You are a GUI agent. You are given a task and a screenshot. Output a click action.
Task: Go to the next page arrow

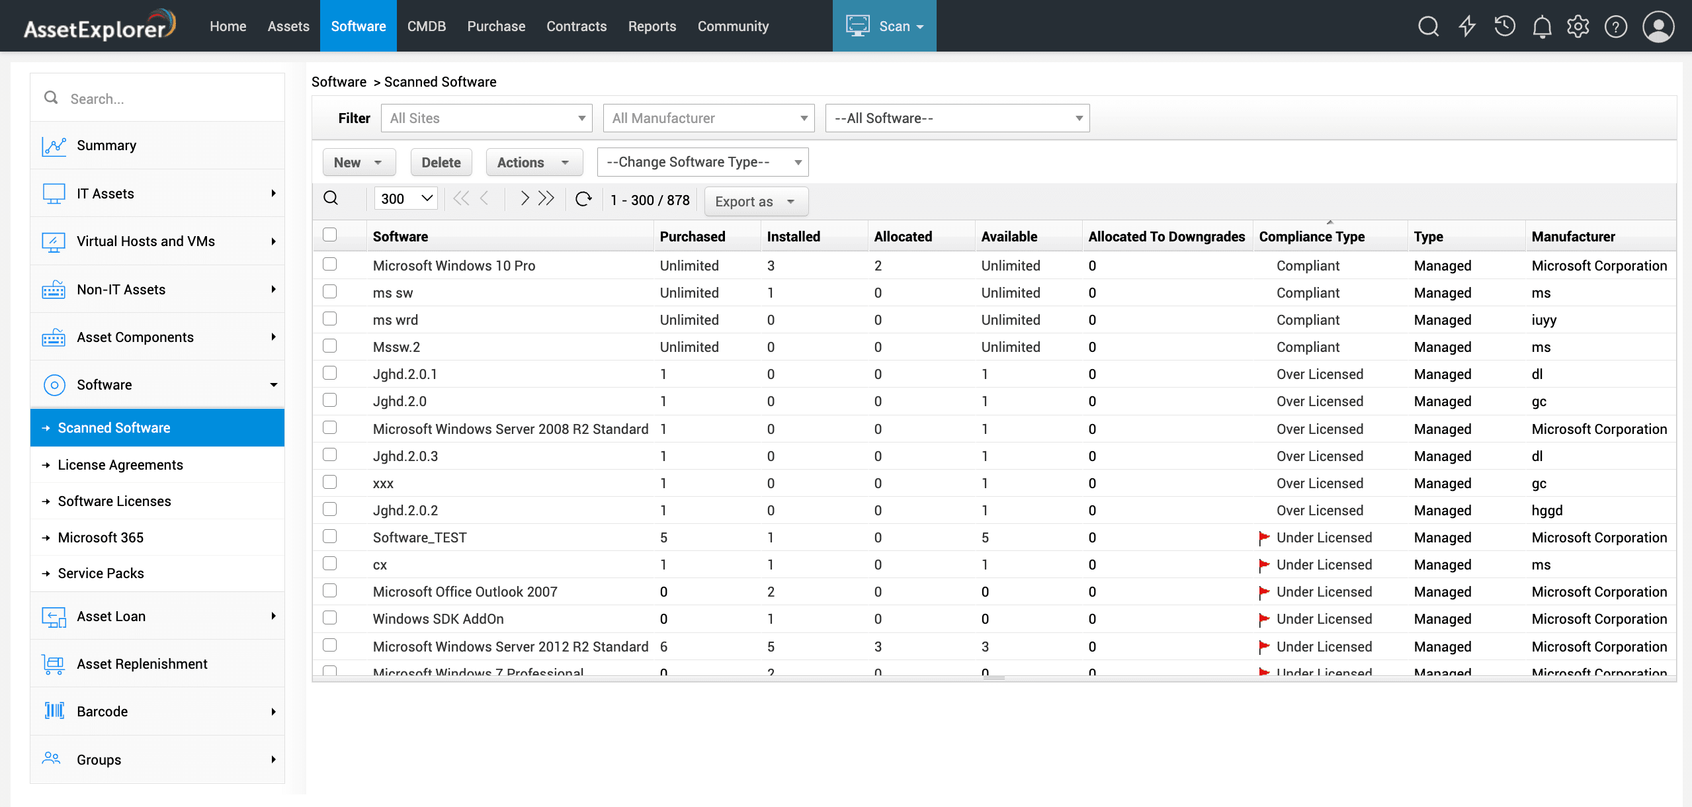tap(525, 198)
